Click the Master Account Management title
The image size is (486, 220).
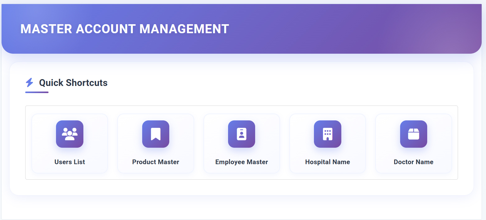[124, 29]
